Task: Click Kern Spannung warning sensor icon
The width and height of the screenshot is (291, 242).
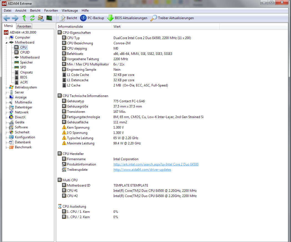Action: (64, 127)
